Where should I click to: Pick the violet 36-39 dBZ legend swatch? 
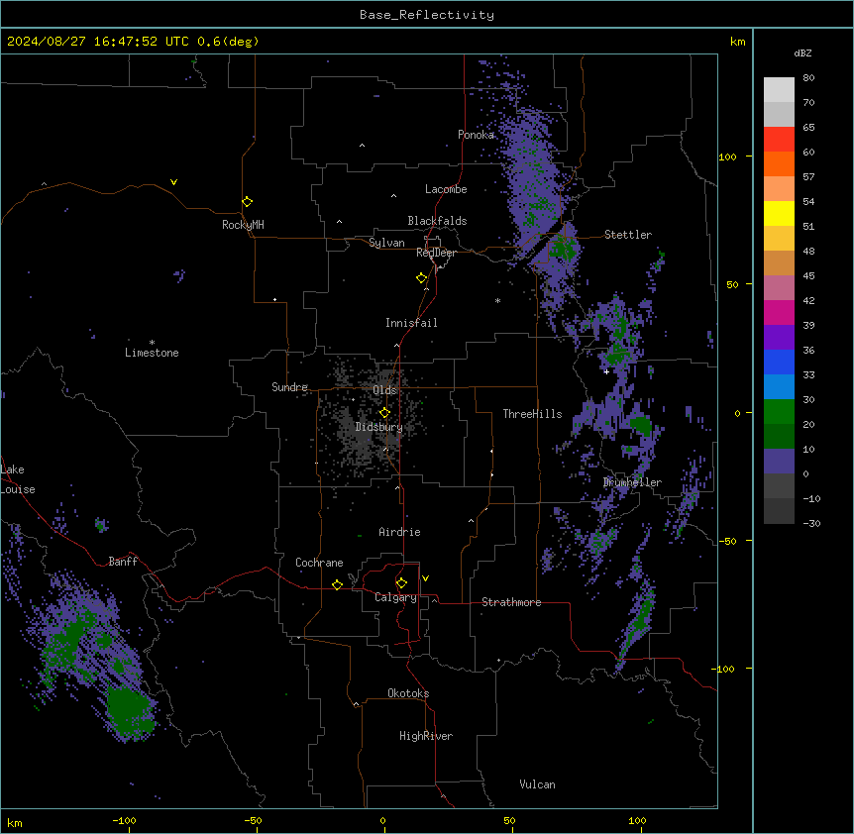pos(779,338)
